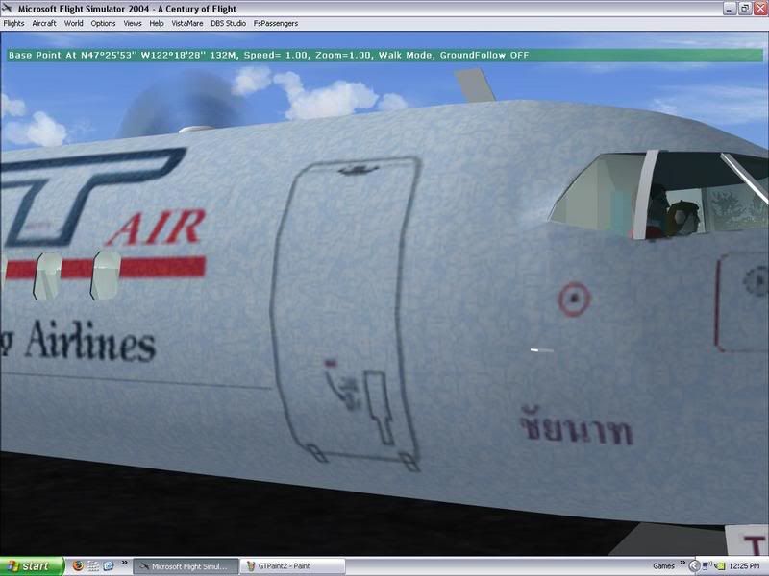Open the VistaMare menu
This screenshot has height=576, width=769.
tap(187, 22)
